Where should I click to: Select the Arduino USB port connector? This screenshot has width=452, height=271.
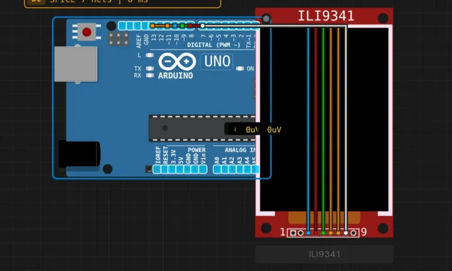pos(75,64)
